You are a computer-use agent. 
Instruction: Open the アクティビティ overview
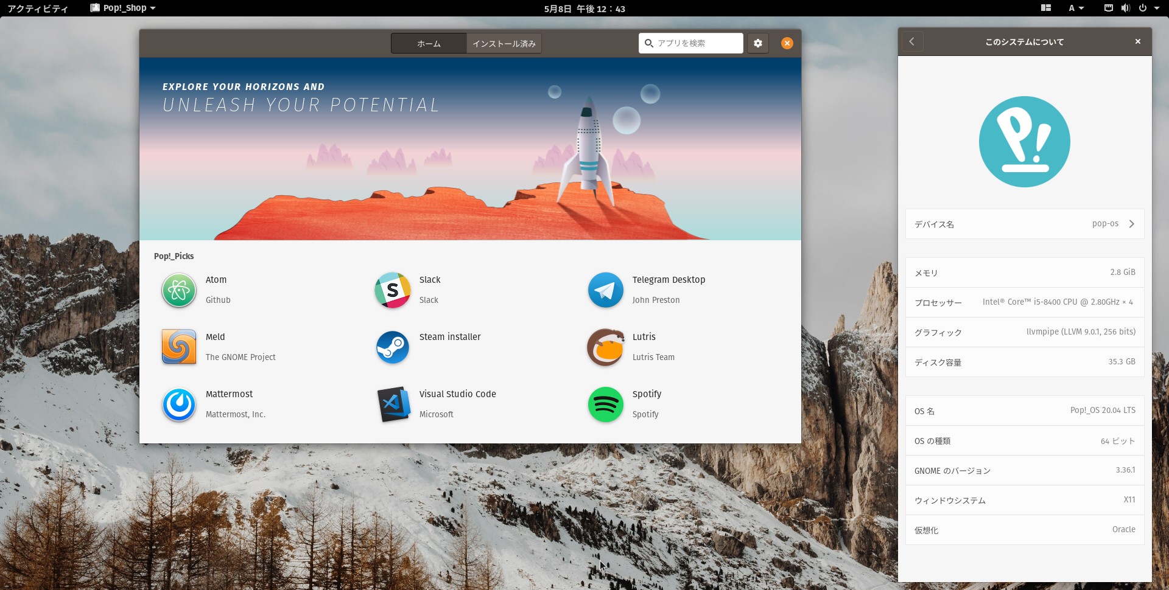(38, 9)
